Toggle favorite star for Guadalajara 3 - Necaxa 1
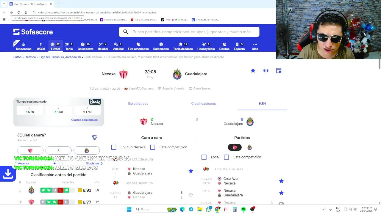The height and width of the screenshot is (214, 381). coord(191,195)
